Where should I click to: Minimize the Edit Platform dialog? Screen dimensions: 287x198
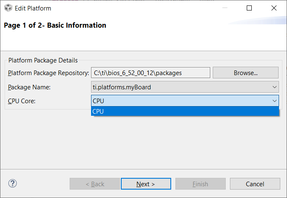[224, 8]
